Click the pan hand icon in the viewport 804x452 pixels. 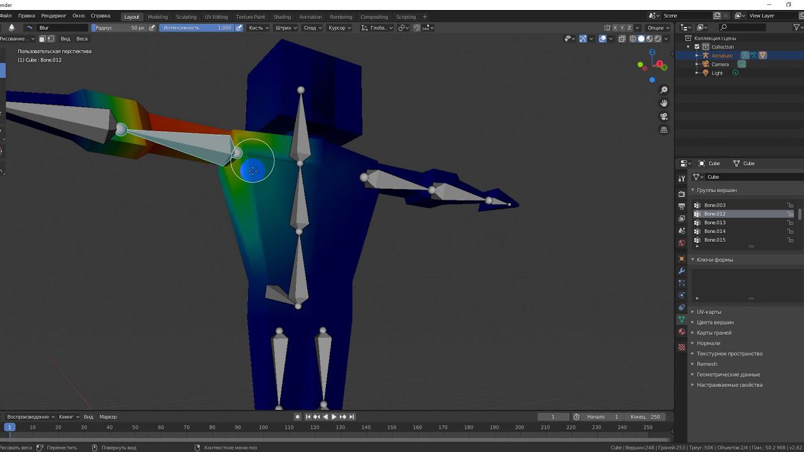(664, 104)
